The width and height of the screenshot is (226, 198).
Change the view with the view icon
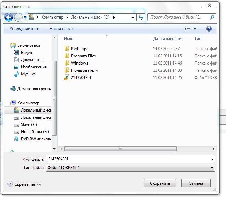pos(187,29)
